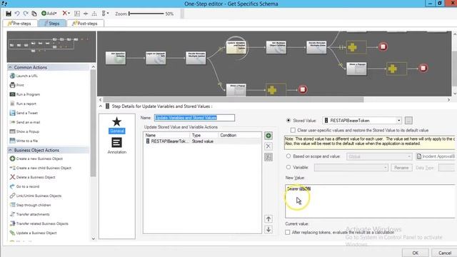Image resolution: width=457 pixels, height=257 pixels.
Task: Choose the Update a Business Object action
Action: (34, 233)
